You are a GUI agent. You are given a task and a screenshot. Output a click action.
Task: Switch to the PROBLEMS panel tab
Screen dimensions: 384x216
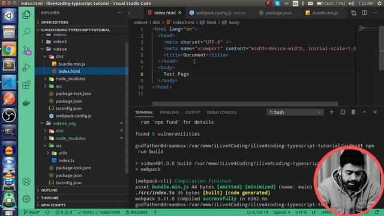(169, 112)
